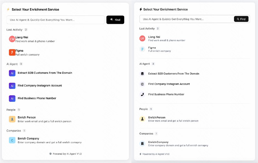Screen dimensions: 258x163
Task: Click Powered by AI Agent V1.0 text in right panel
Action: point(156,154)
